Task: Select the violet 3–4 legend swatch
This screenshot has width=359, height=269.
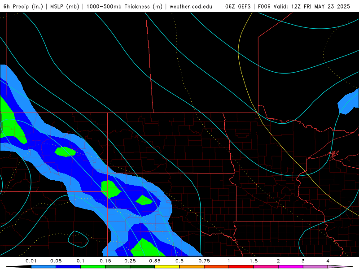Action: (x=315, y=267)
